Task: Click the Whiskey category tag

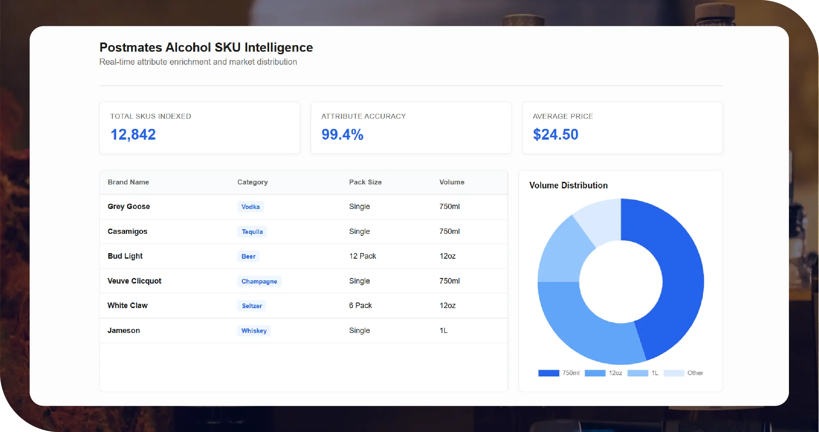Action: (254, 331)
